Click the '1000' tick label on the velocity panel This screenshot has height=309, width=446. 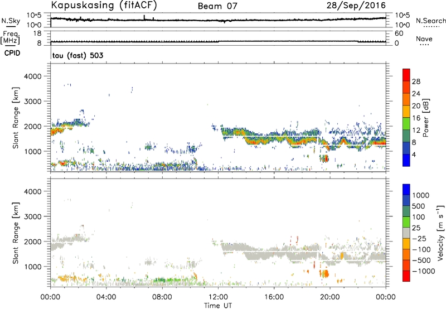[32, 267]
